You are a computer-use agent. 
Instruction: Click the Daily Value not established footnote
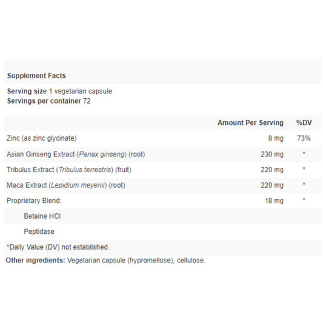tap(58, 247)
